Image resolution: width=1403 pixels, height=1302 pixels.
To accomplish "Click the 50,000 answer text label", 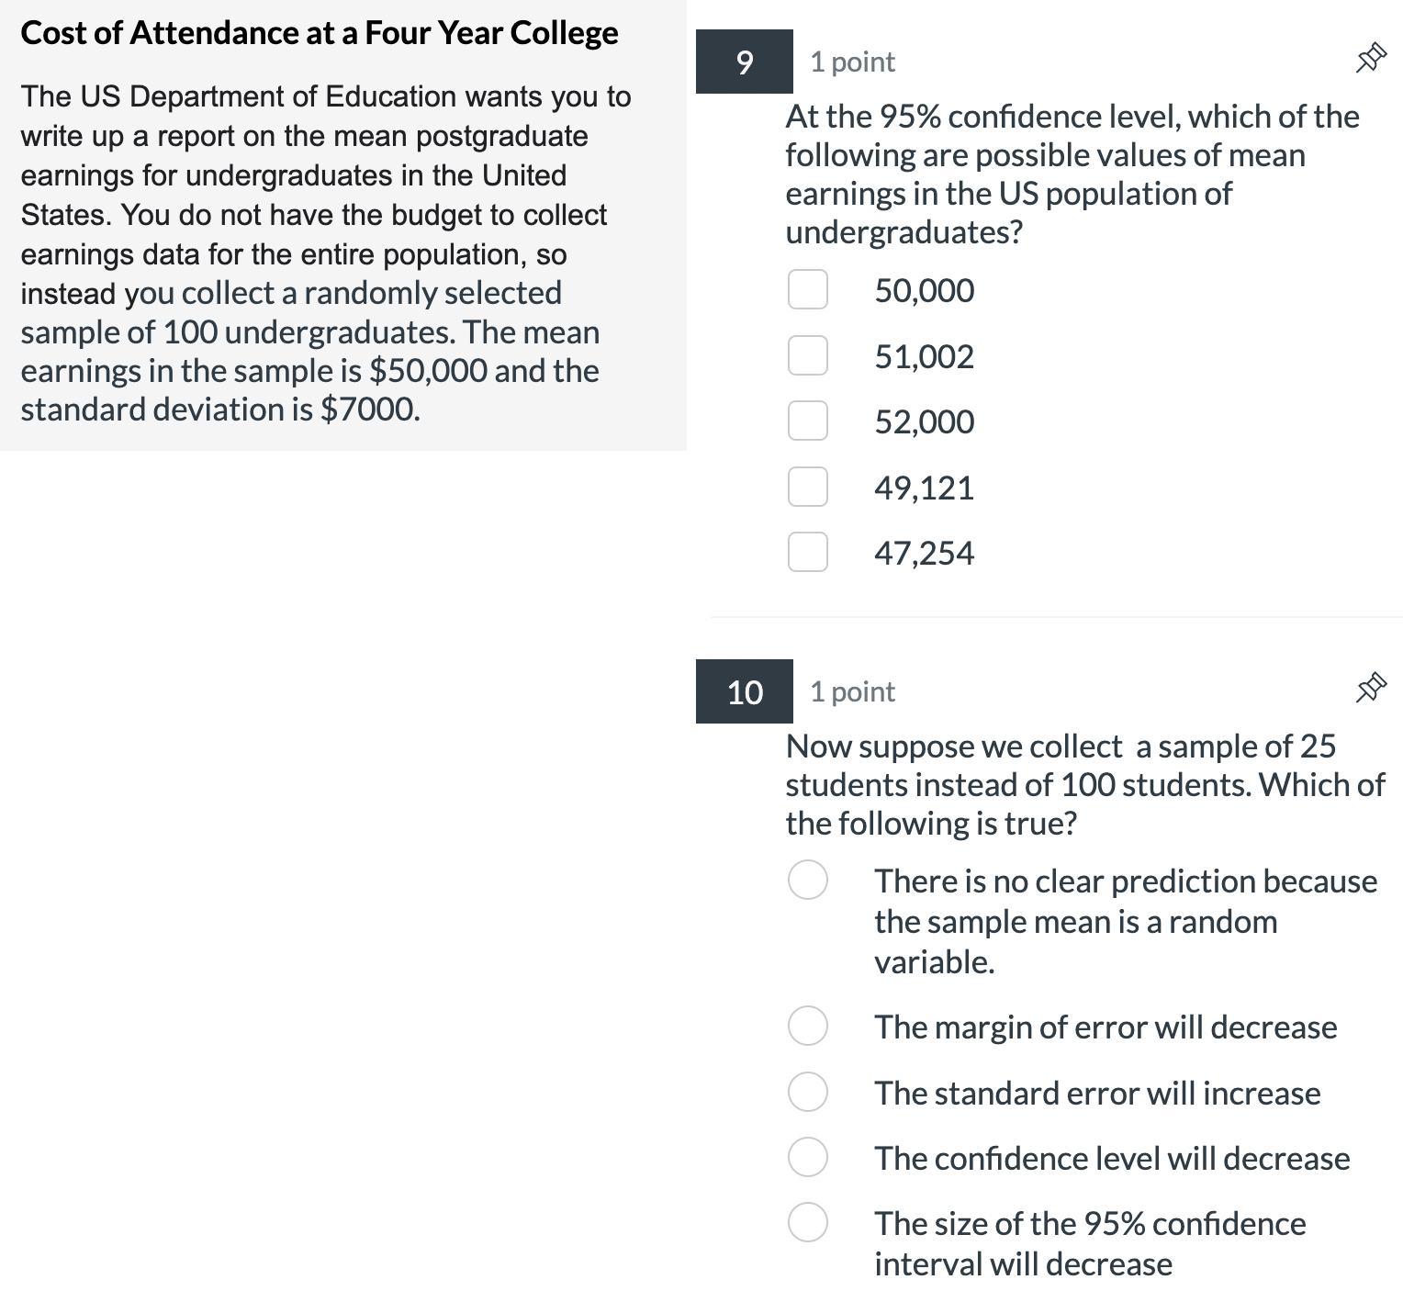I will point(925,290).
